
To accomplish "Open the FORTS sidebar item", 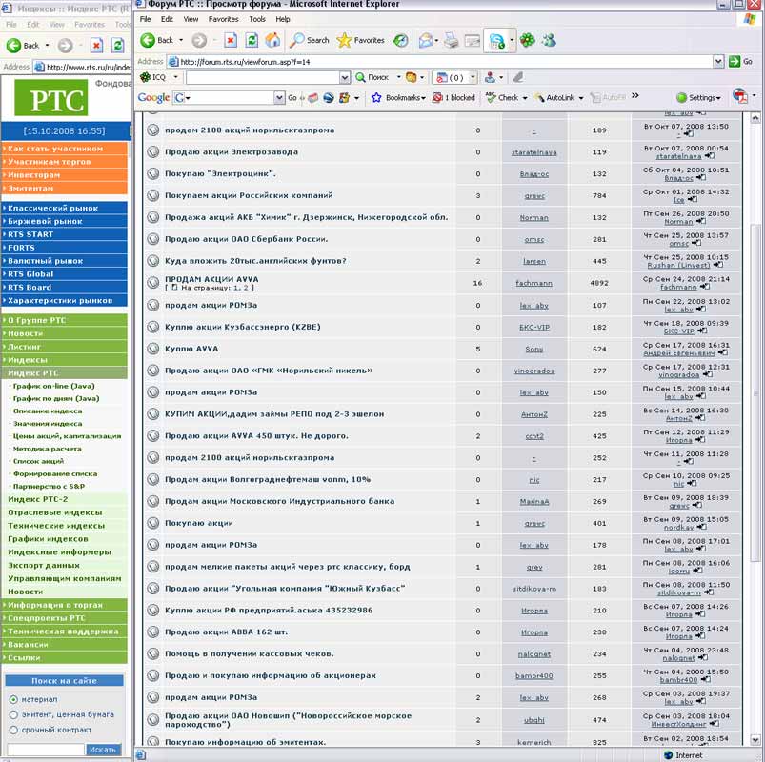I will tap(65, 248).
